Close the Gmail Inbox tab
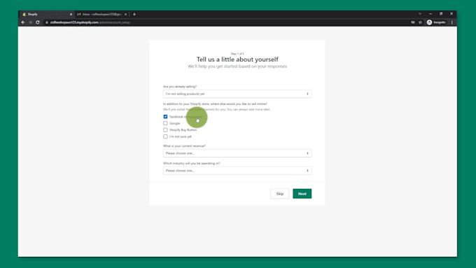The height and width of the screenshot is (268, 476). (126, 14)
